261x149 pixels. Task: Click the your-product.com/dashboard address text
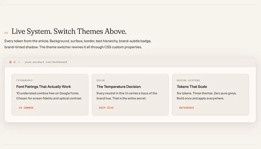pos(46,62)
